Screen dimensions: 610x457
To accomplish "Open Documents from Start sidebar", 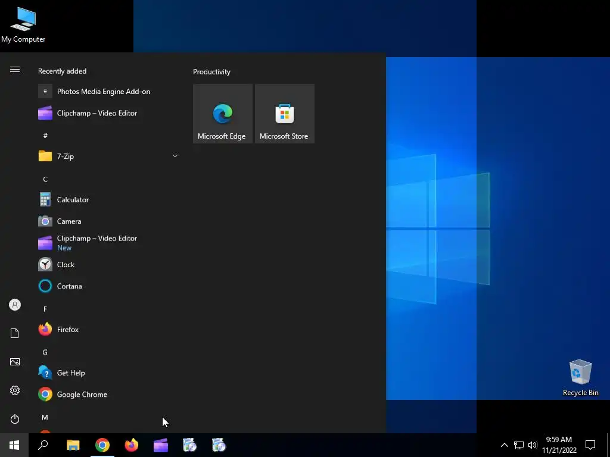I will click(15, 333).
